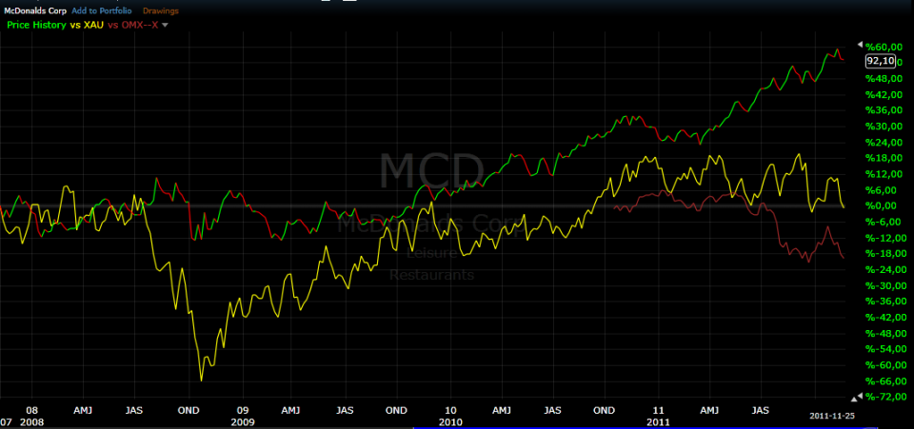The height and width of the screenshot is (429, 914).
Task: Select the McDonalds Corp title label
Action: (35, 11)
